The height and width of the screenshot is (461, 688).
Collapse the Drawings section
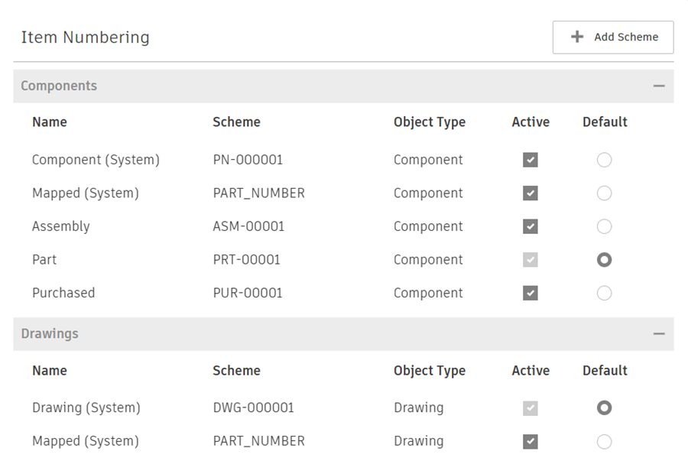(x=658, y=334)
